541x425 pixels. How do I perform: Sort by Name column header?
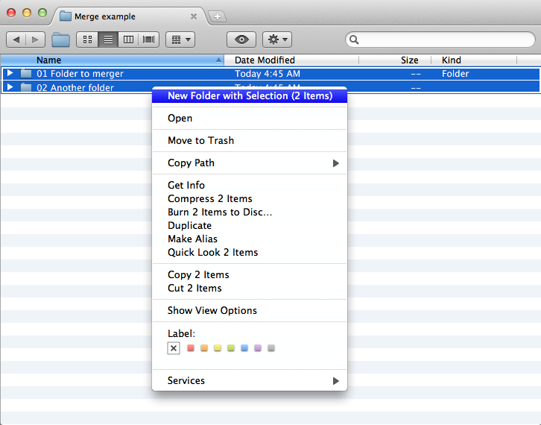point(112,60)
